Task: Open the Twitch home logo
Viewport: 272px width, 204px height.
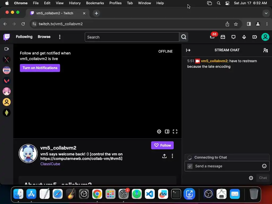Action: [7, 37]
